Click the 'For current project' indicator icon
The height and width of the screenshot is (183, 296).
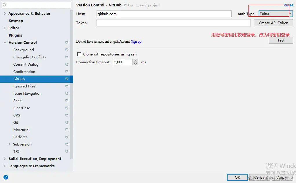[x=126, y=5]
